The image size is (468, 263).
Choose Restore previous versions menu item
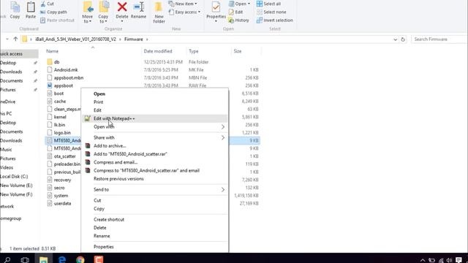coord(154,179)
